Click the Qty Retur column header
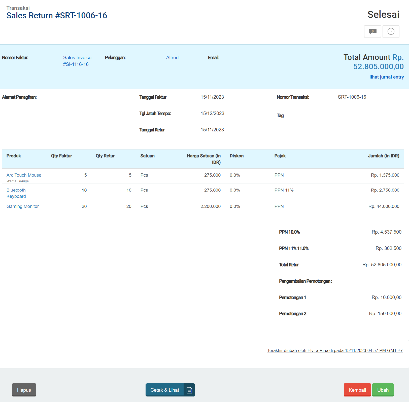Image resolution: width=409 pixels, height=402 pixels. [105, 156]
